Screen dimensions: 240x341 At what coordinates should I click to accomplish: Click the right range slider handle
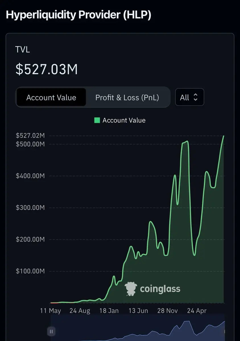pos(225,331)
